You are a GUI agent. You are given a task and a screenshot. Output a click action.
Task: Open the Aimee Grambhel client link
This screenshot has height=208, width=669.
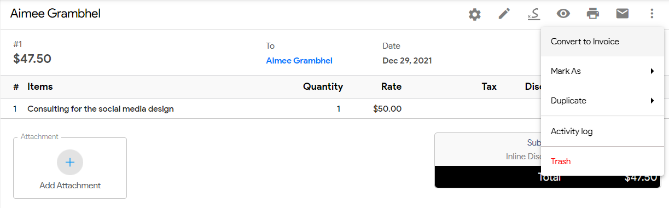(299, 61)
